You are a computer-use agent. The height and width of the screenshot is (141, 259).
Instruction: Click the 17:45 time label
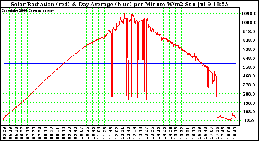[223, 133]
